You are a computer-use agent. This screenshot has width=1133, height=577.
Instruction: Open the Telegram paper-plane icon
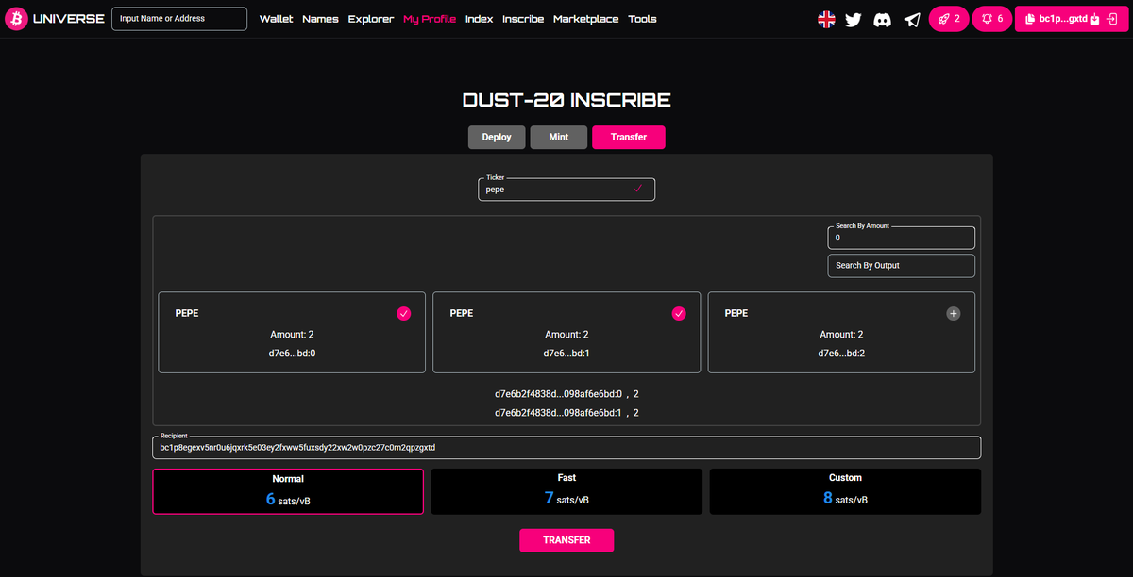pyautogui.click(x=912, y=19)
